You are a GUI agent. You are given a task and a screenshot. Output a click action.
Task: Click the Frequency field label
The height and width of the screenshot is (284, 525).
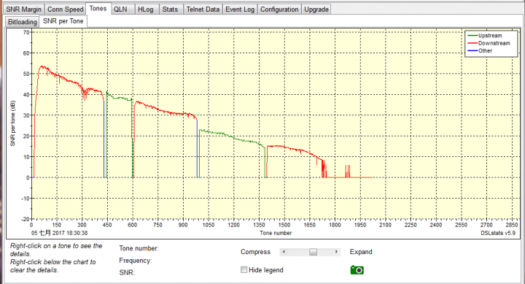[136, 261]
